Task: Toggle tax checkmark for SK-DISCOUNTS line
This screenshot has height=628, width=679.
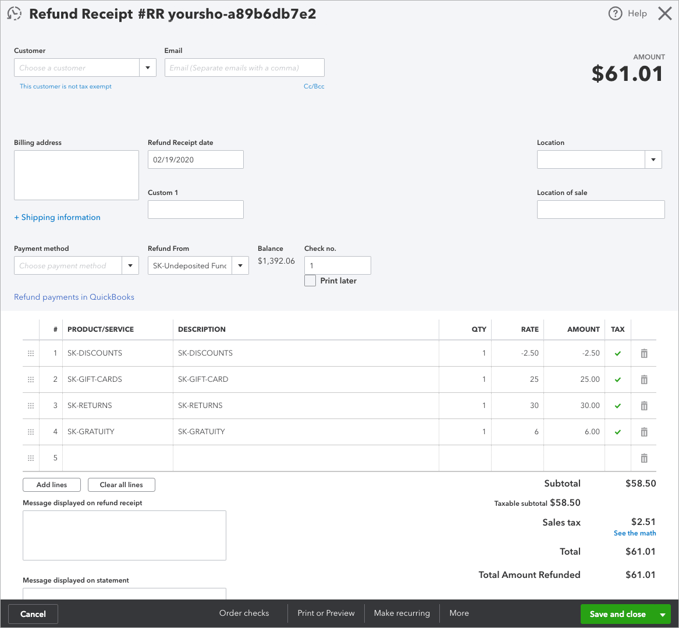Action: [617, 353]
